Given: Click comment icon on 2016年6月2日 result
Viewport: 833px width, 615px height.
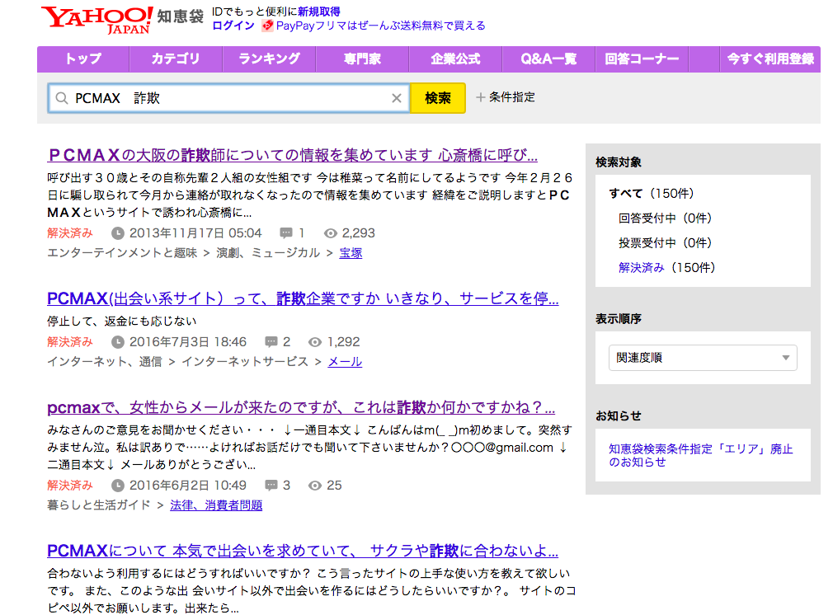Looking at the screenshot, I should coord(271,486).
